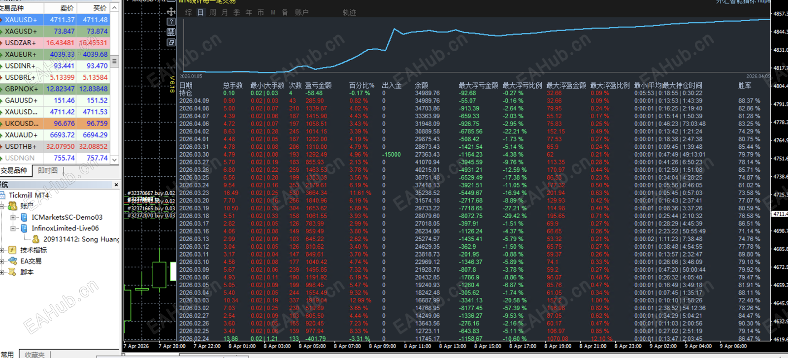Screen dimensions: 788x358
Task: Select the USDINR+ symbol row
Action: [x=55, y=65]
